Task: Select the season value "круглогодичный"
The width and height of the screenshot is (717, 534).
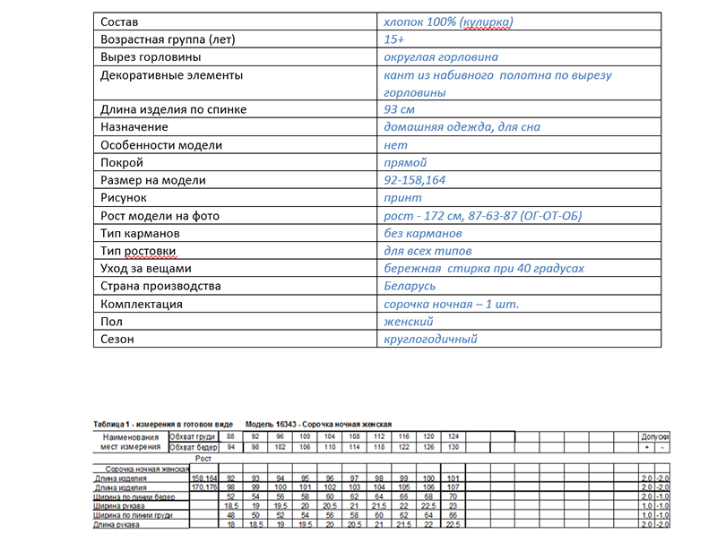Action: [430, 340]
